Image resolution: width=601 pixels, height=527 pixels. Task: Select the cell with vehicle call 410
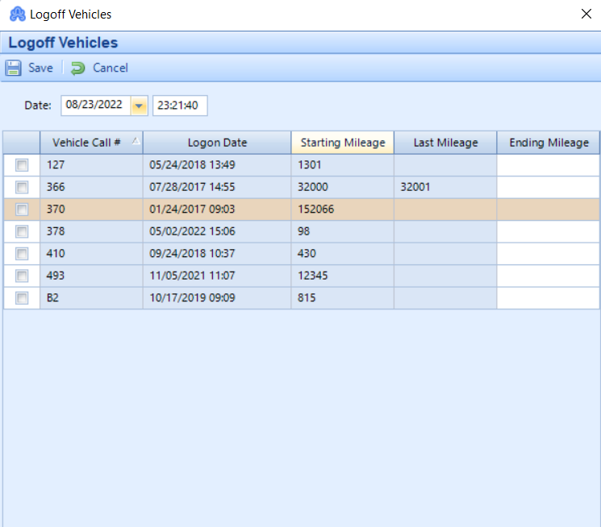click(x=91, y=254)
